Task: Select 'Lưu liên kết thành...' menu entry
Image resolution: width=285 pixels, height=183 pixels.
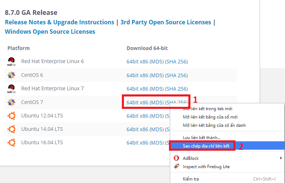Action: click(227, 137)
